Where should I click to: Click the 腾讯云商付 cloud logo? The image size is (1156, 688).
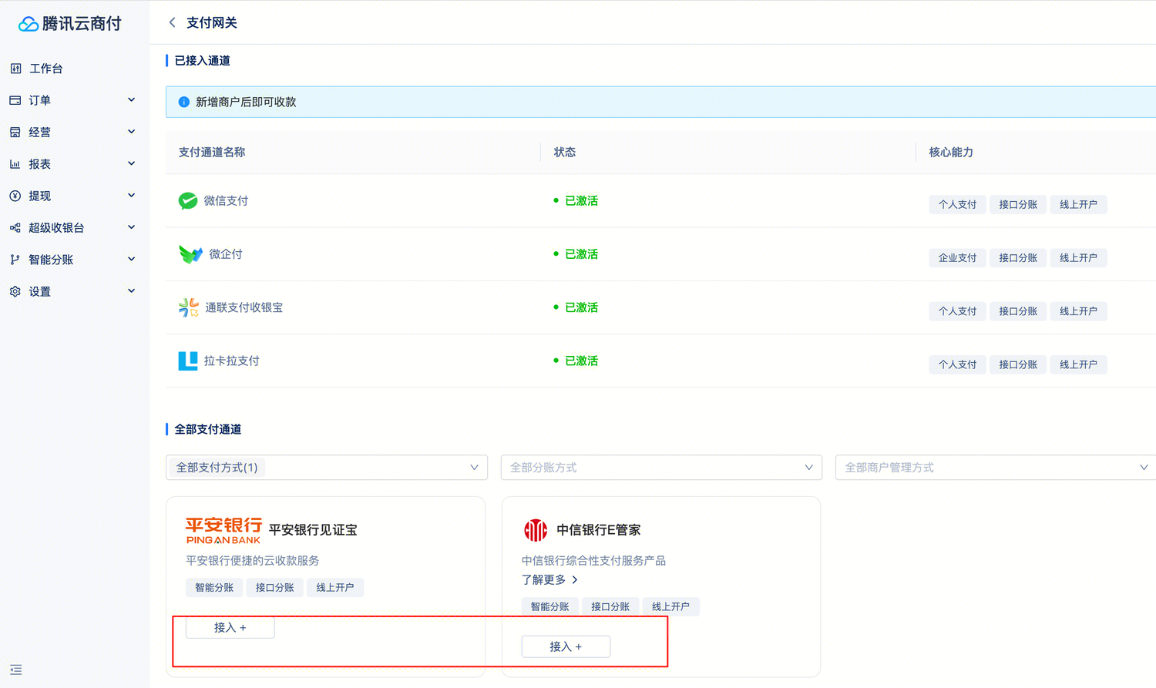pyautogui.click(x=29, y=24)
